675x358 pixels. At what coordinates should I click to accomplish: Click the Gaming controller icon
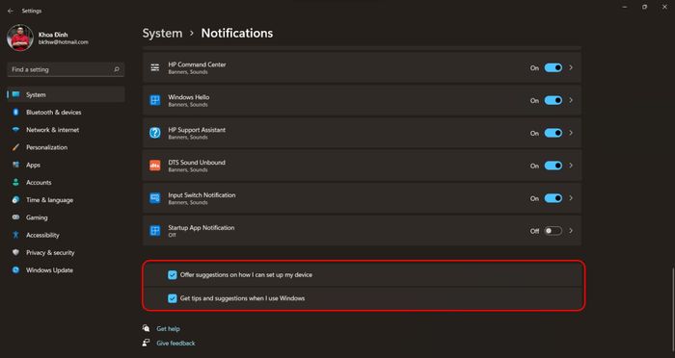pos(16,217)
